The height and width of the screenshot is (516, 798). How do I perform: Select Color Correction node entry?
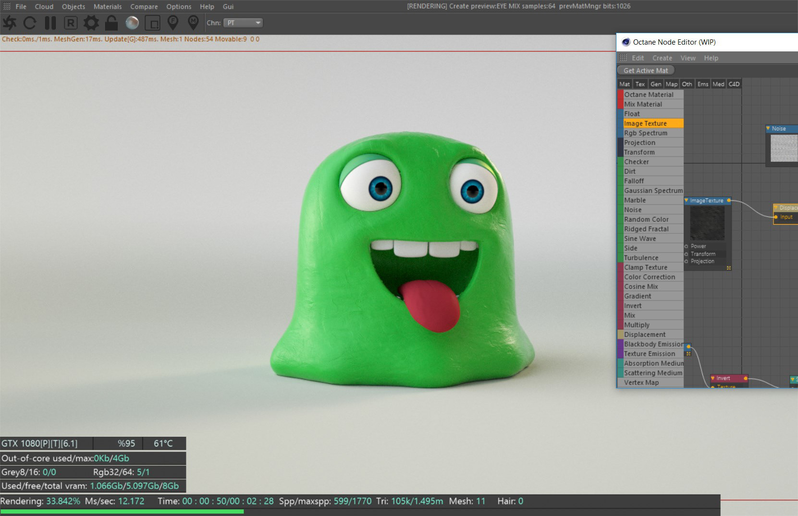651,277
